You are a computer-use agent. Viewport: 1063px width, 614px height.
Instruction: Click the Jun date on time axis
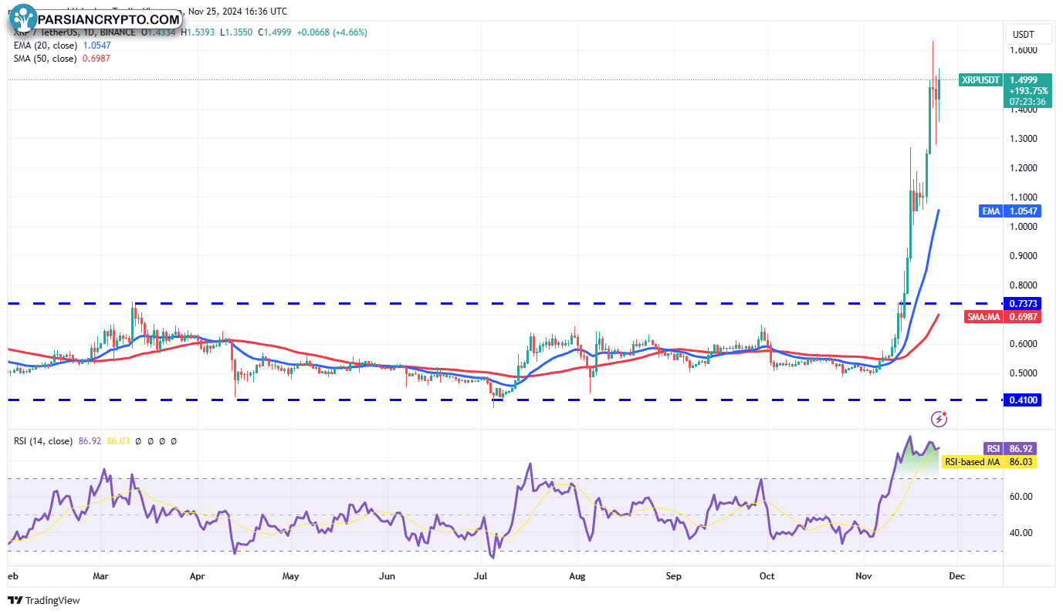(x=388, y=575)
